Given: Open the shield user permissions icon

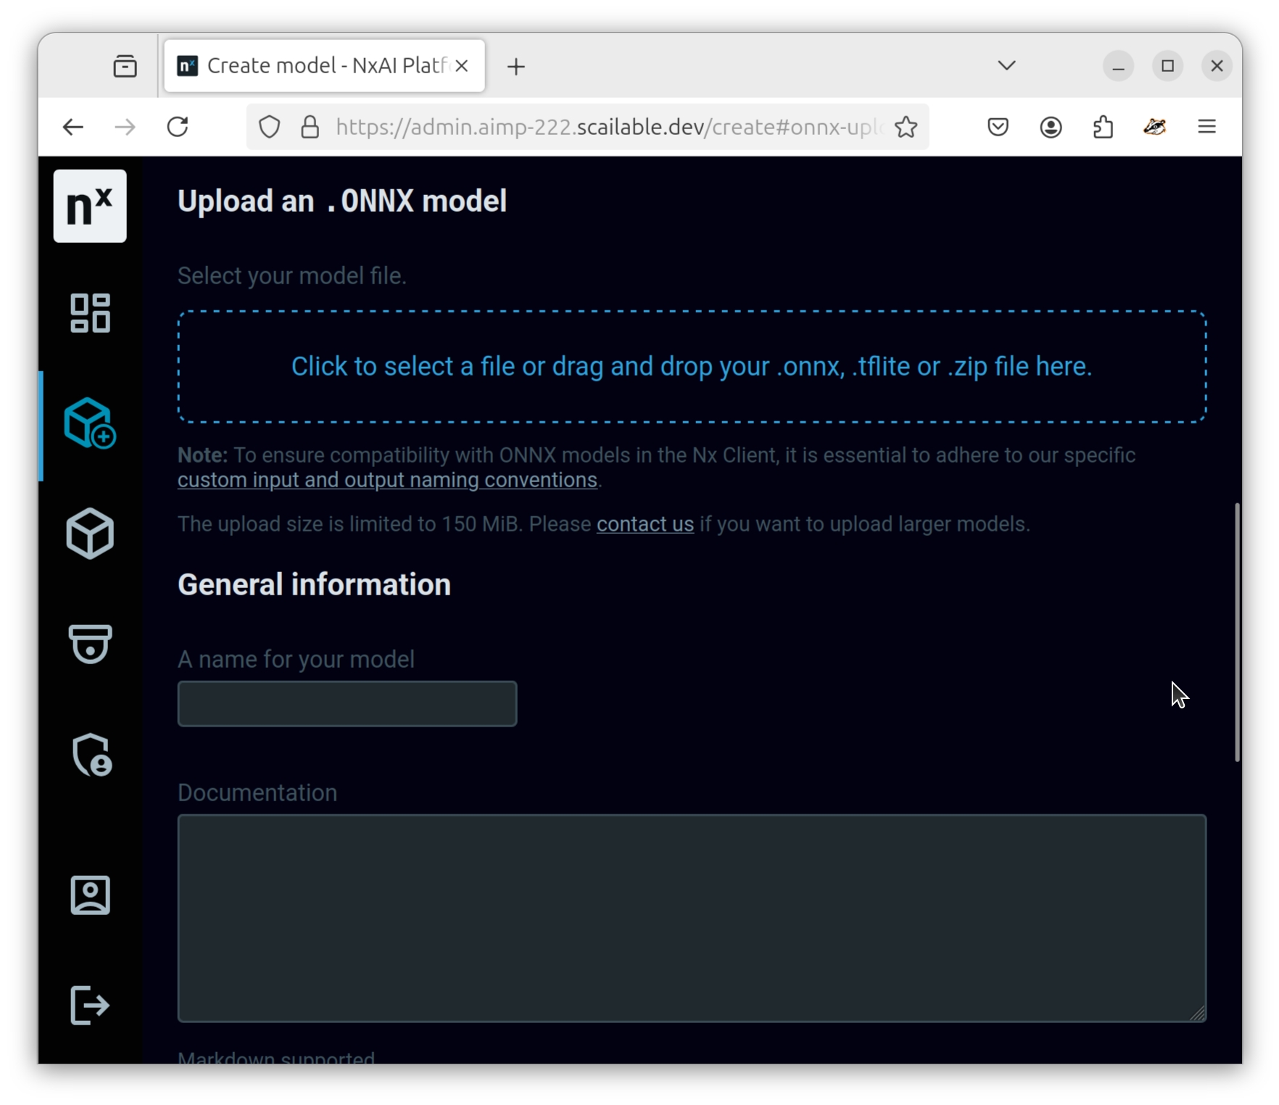Looking at the screenshot, I should [x=91, y=755].
